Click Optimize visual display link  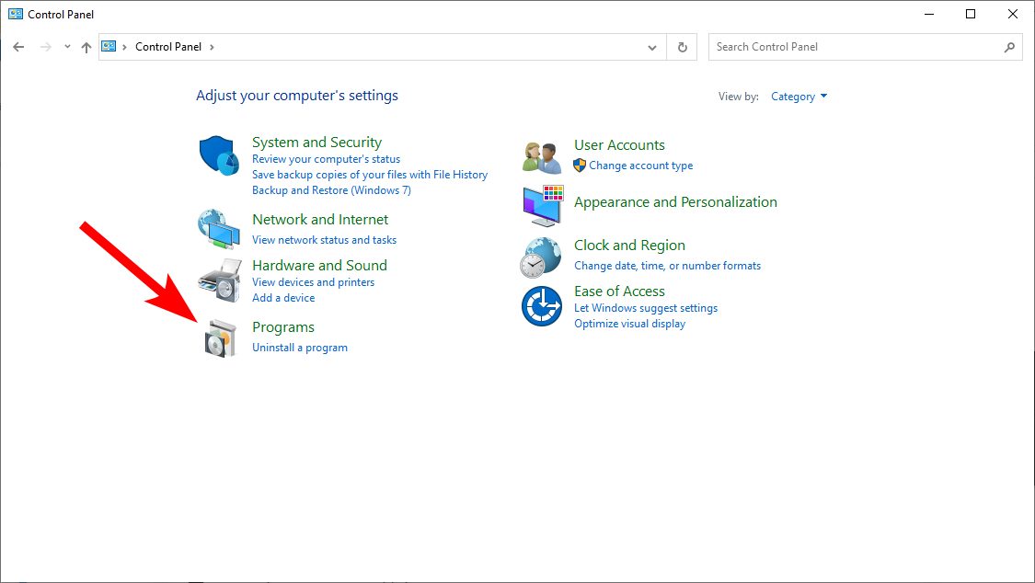pyautogui.click(x=629, y=324)
